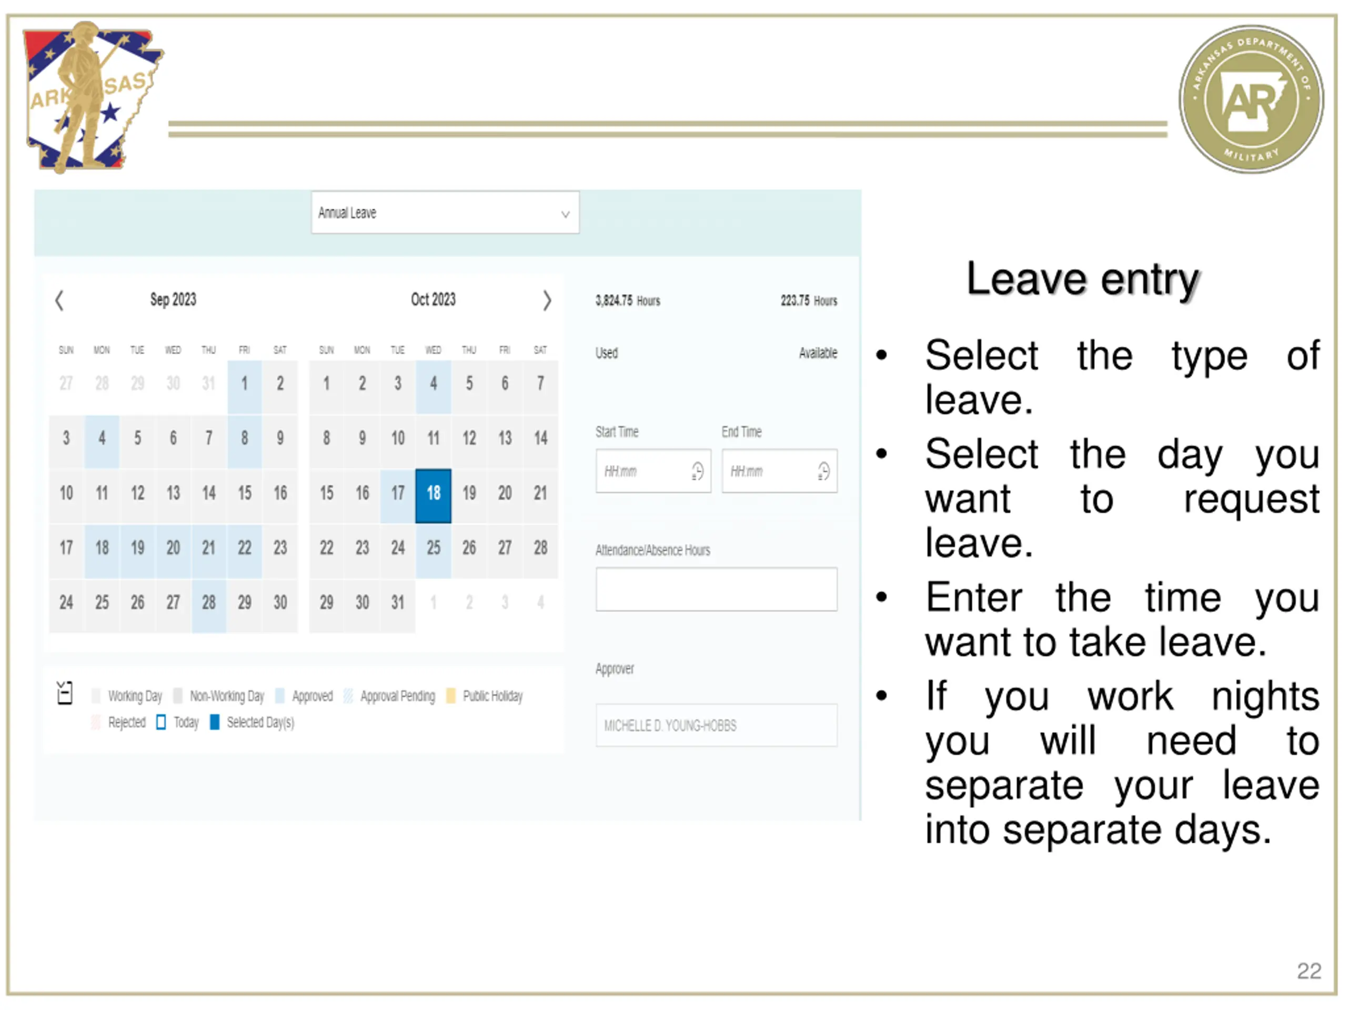Click the Arkansas Department of Military seal
This screenshot has width=1347, height=1010.
click(x=1251, y=98)
